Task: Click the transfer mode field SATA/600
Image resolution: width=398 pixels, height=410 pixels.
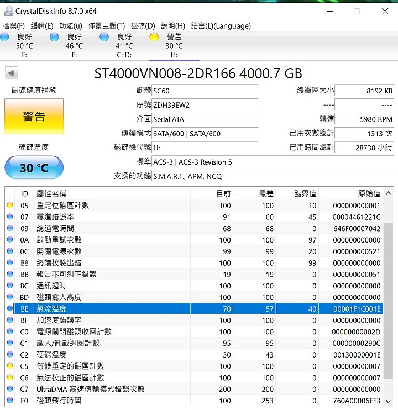Action: [205, 134]
